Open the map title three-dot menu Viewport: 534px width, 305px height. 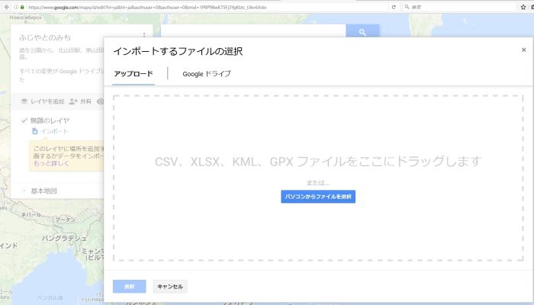(144, 35)
